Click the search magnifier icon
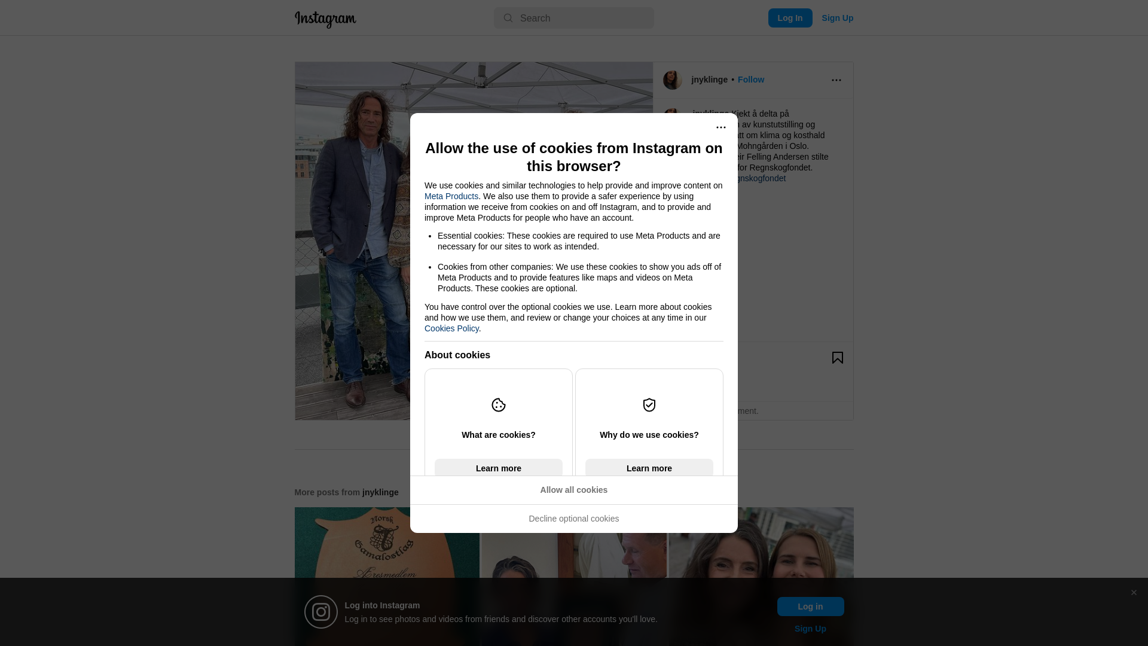Image resolution: width=1148 pixels, height=646 pixels. point(508,18)
